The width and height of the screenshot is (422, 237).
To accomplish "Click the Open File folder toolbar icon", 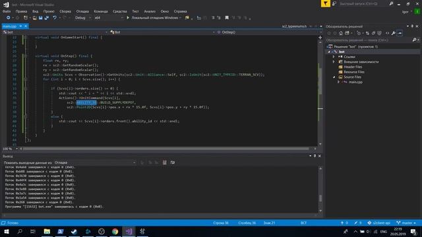I will tap(35, 18).
